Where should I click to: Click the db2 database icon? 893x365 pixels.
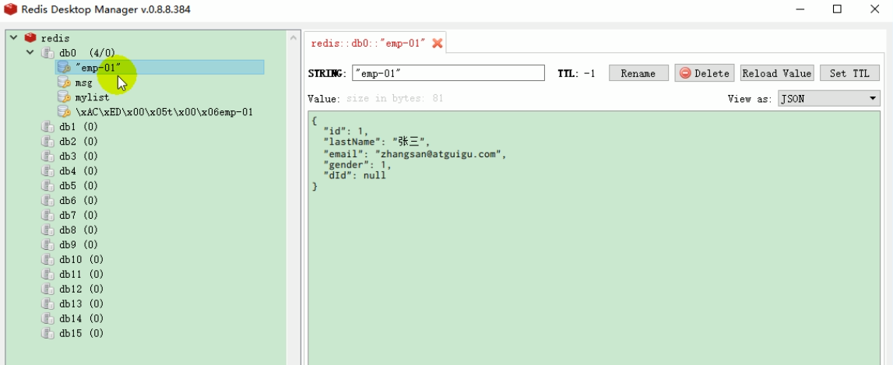[x=47, y=142]
